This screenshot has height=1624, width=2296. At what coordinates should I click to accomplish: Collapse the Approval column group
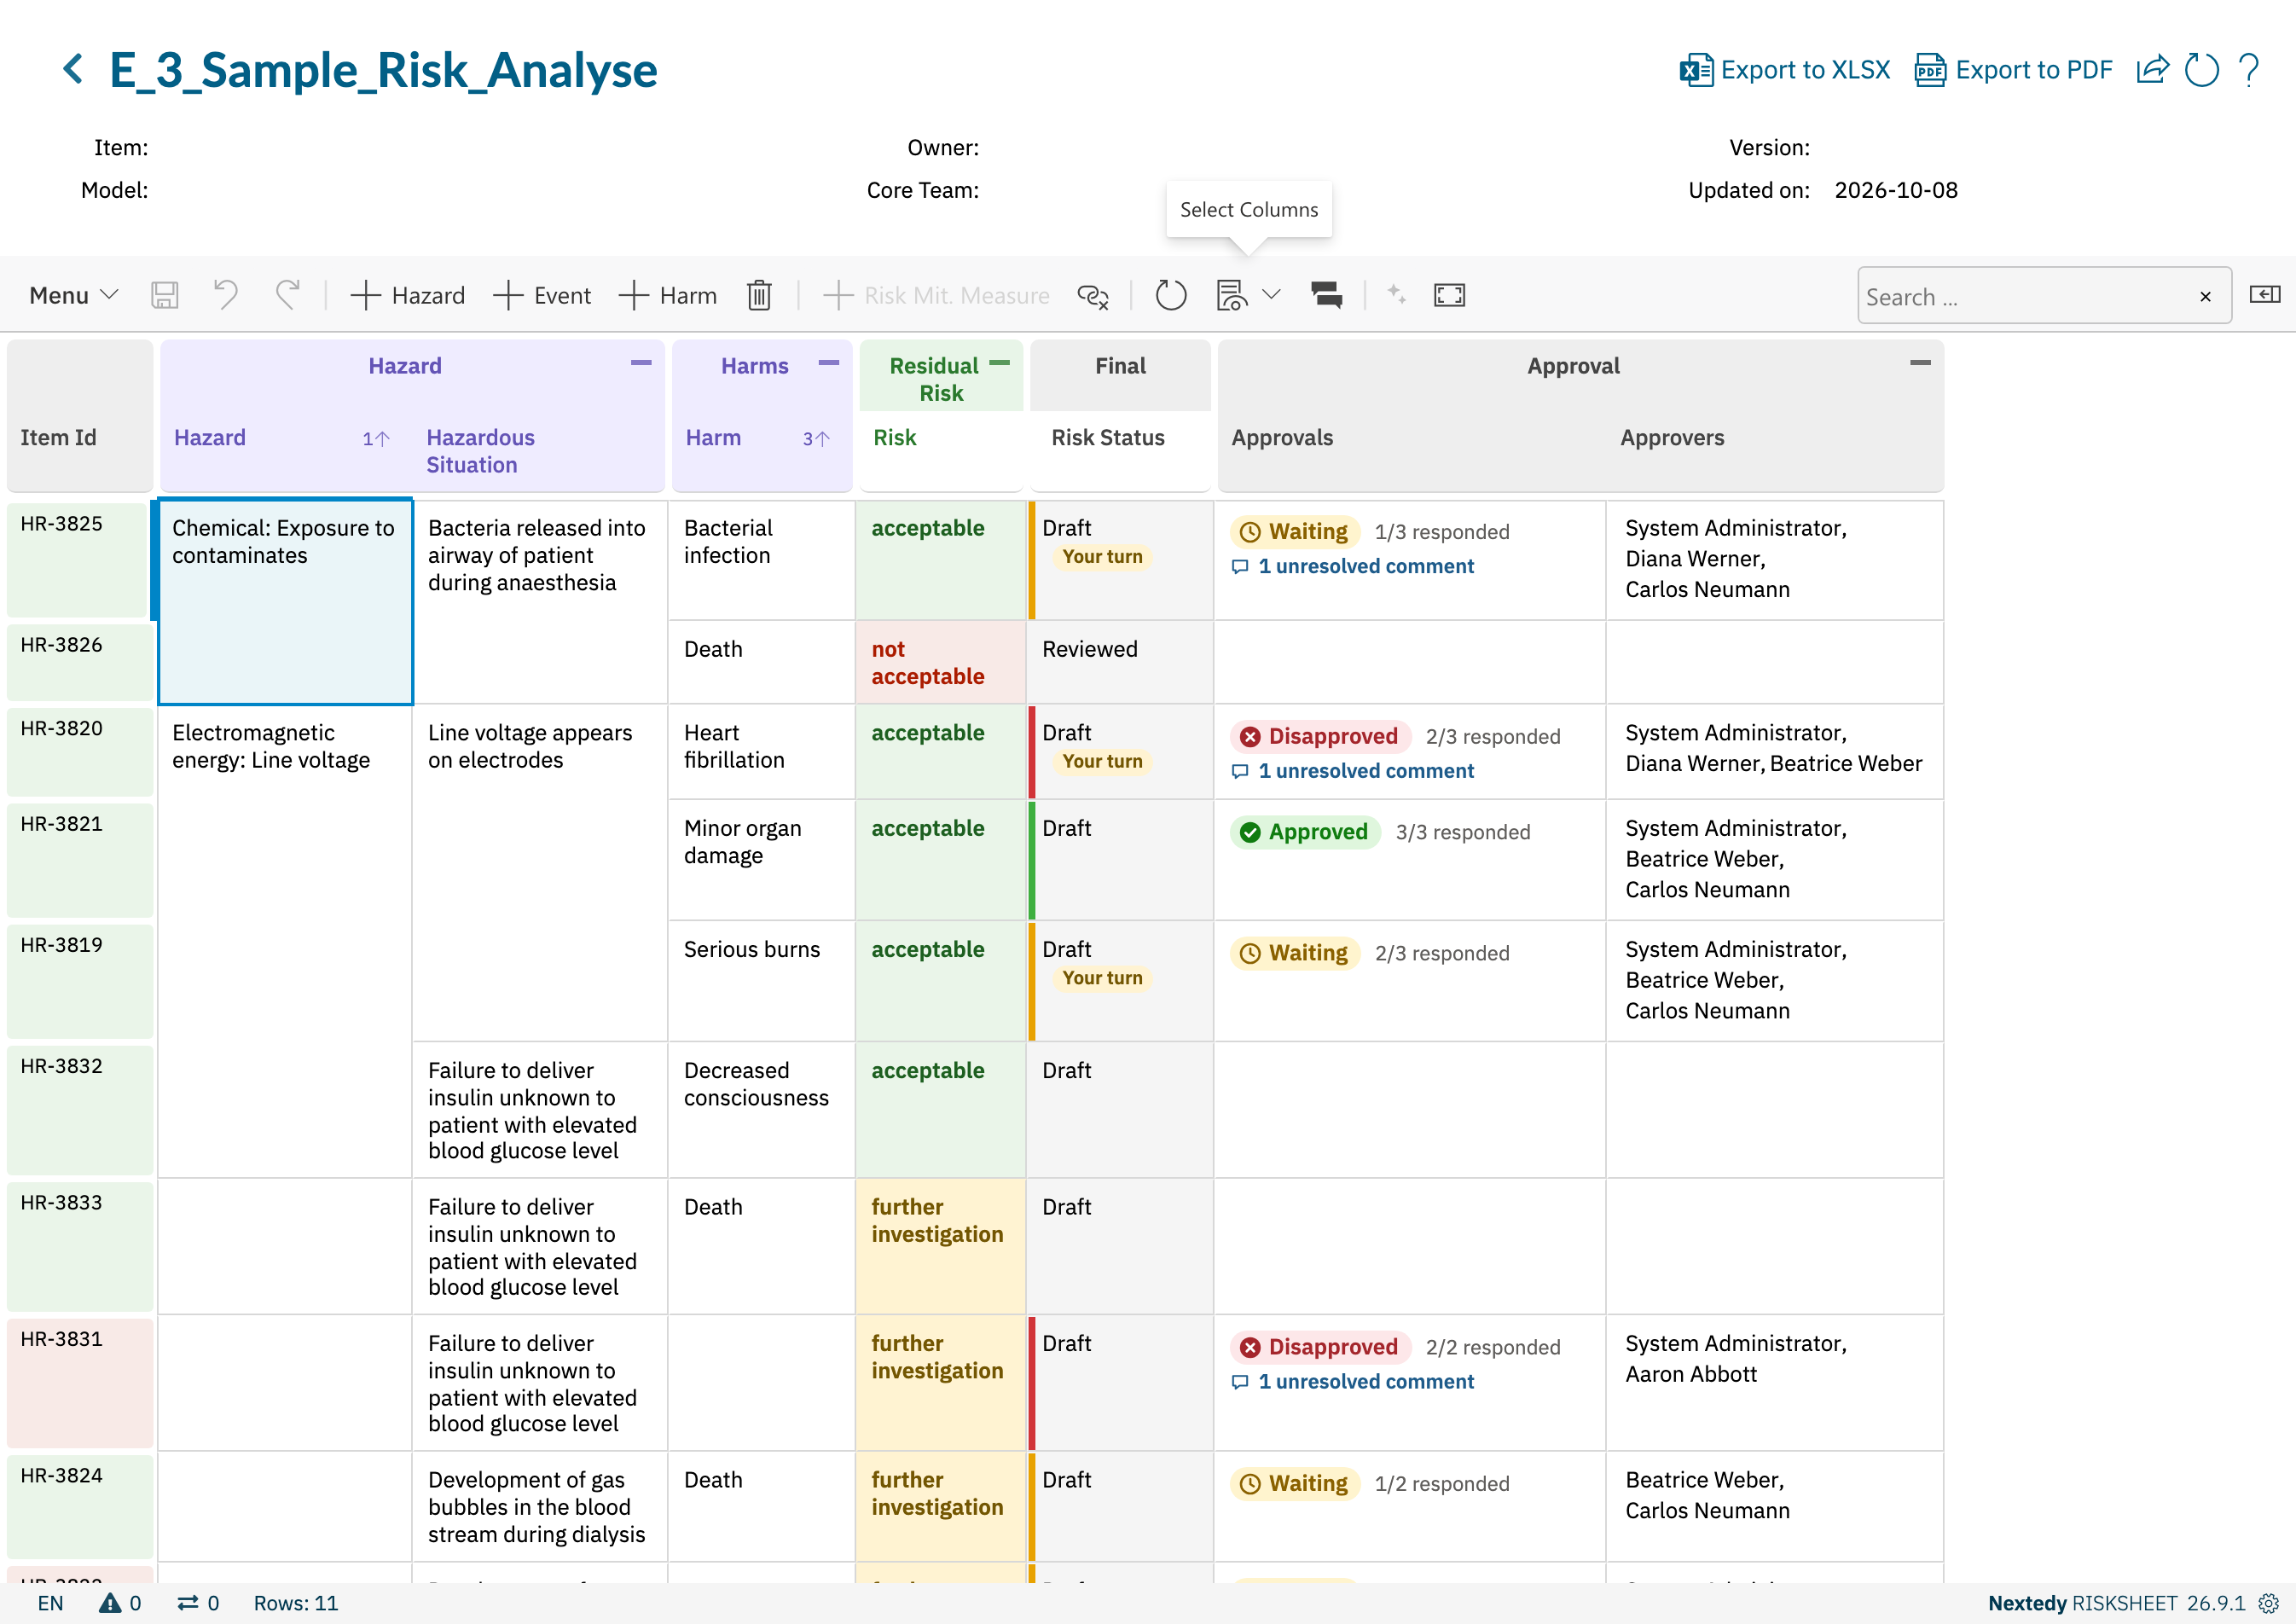[1920, 363]
